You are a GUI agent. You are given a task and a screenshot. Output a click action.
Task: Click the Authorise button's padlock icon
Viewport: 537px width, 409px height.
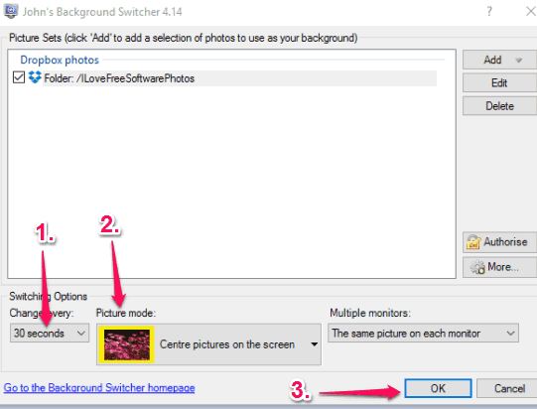[473, 242]
